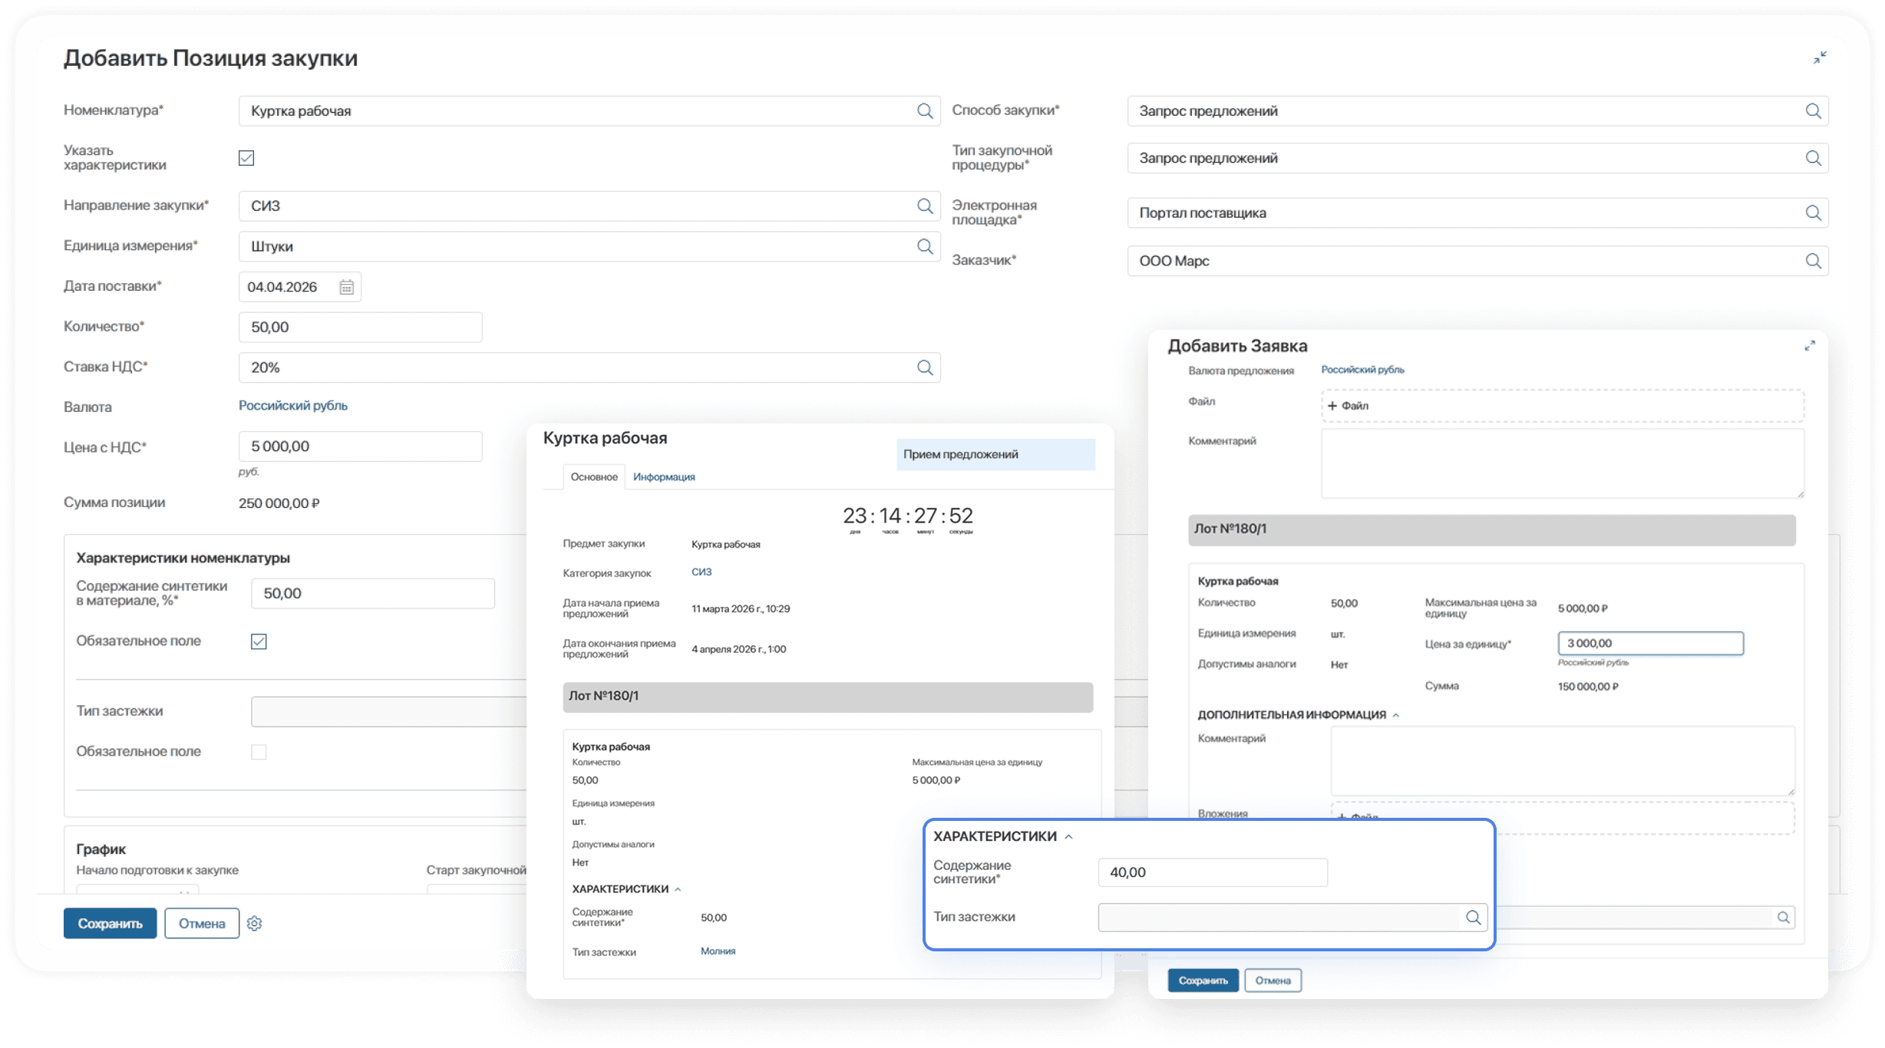The height and width of the screenshot is (1048, 1885).
Task: Expand the Добавить Заявка panel
Action: coord(1810,346)
